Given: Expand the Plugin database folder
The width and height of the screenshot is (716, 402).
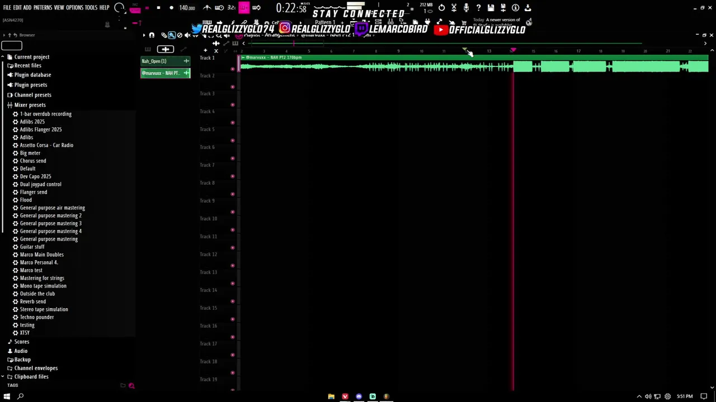Looking at the screenshot, I should [29, 75].
